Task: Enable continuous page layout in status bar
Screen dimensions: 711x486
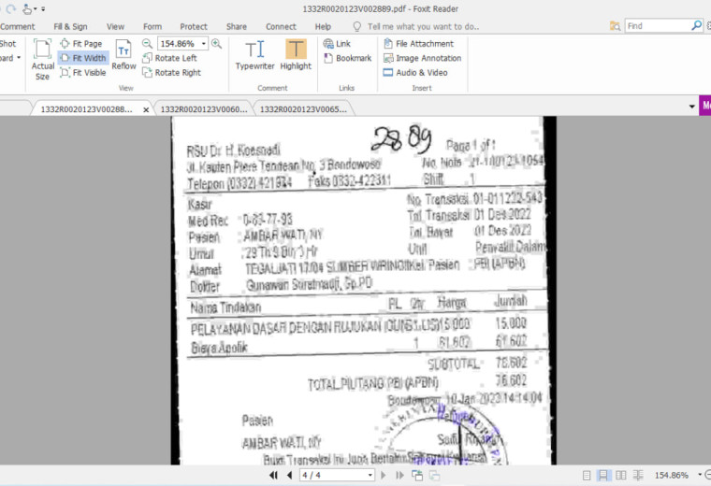Action: pos(603,475)
